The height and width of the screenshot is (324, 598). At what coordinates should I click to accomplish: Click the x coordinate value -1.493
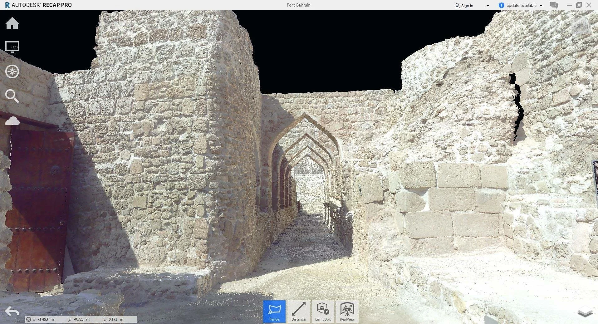[43, 319]
